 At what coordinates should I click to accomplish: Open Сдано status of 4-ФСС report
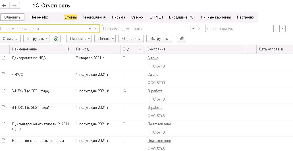153,75
